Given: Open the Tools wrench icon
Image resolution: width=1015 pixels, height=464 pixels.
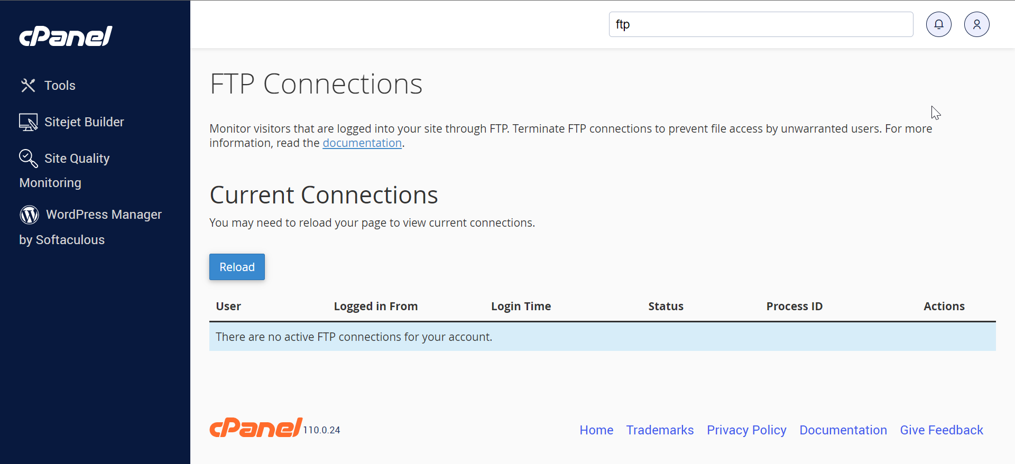Looking at the screenshot, I should (x=28, y=85).
